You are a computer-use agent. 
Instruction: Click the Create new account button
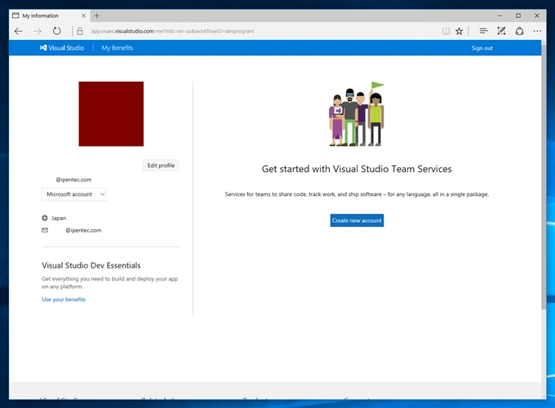(x=357, y=220)
